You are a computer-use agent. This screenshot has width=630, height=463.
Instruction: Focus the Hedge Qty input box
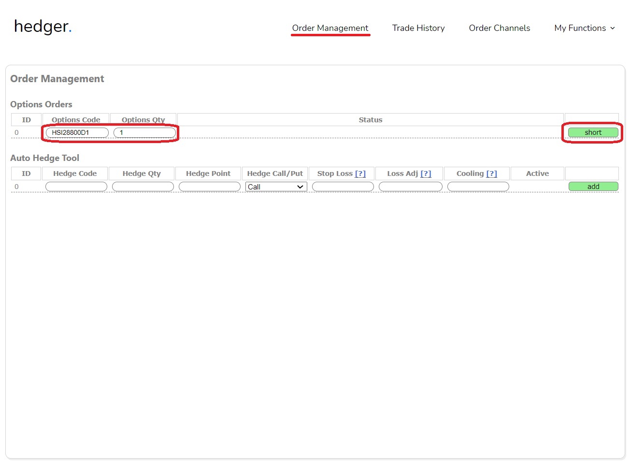(143, 187)
